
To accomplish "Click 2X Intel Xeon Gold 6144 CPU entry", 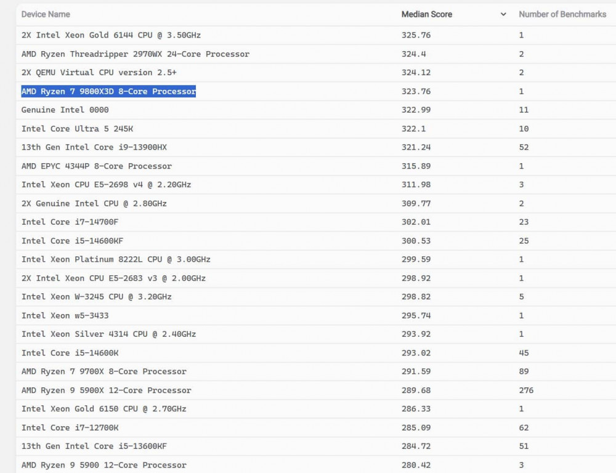I will click(111, 35).
